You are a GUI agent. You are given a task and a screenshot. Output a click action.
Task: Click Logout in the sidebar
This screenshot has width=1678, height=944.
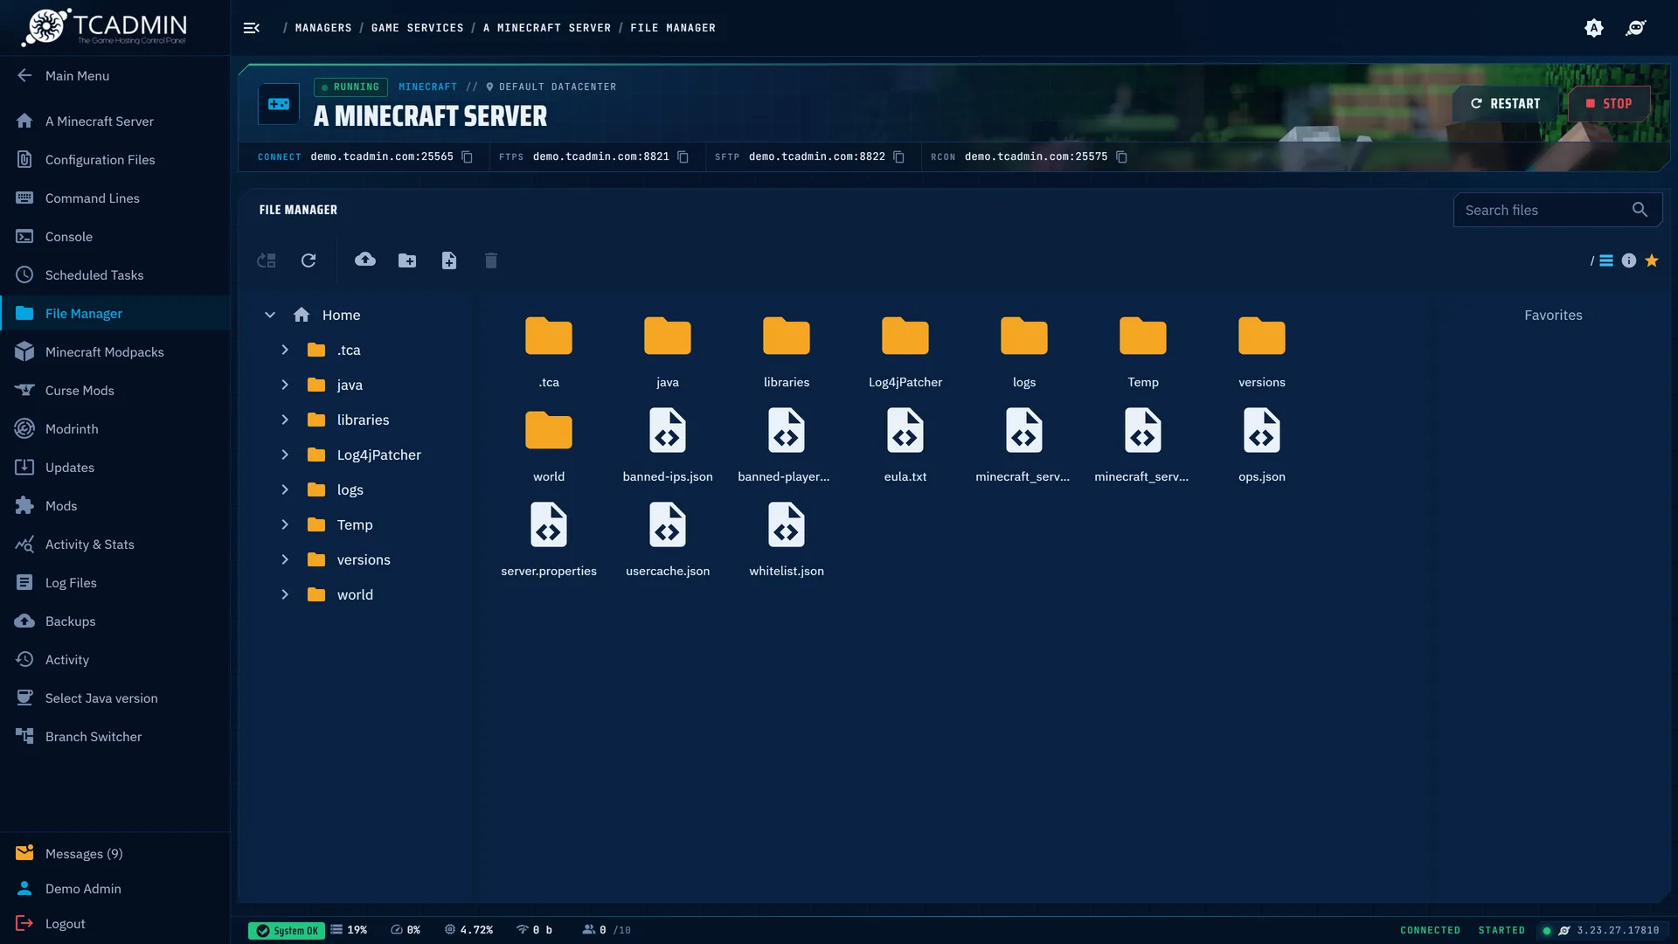[x=115, y=923]
